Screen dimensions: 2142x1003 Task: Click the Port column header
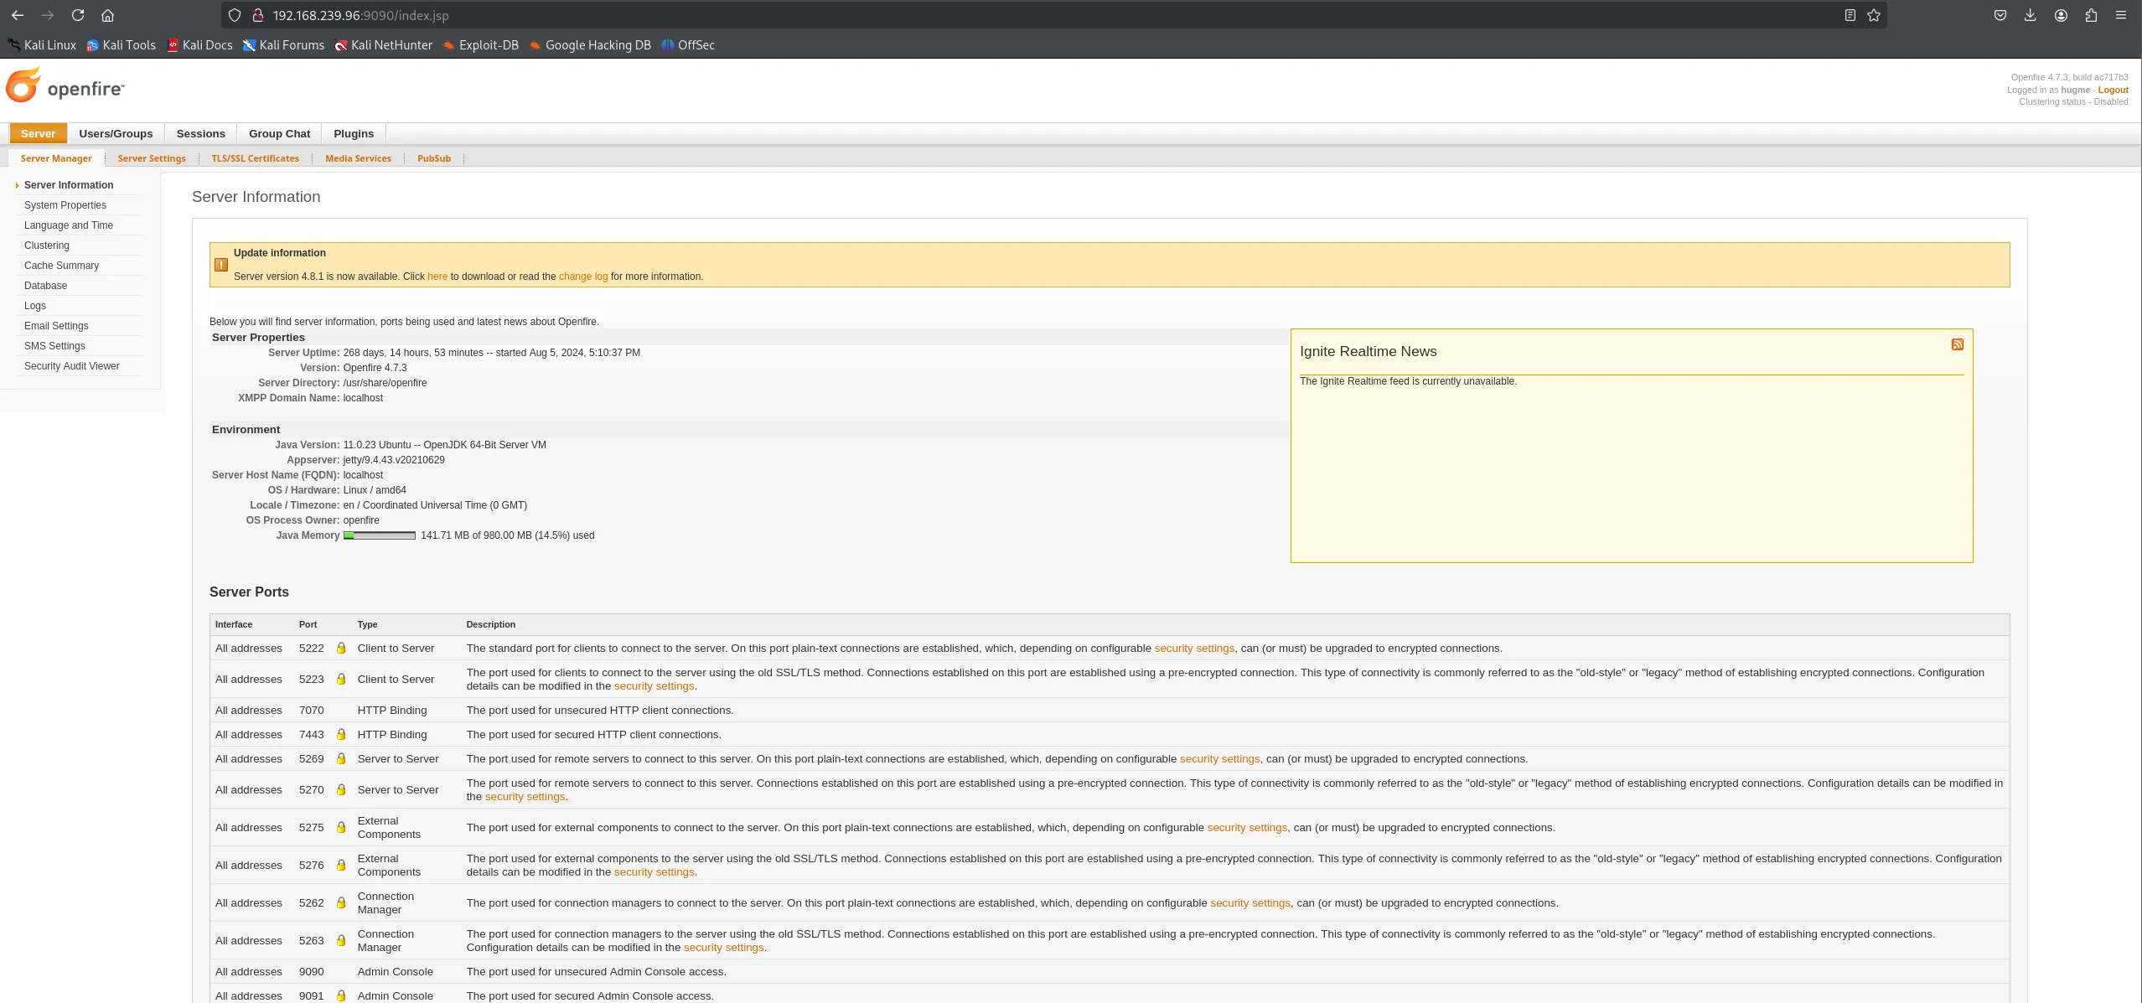click(x=308, y=624)
